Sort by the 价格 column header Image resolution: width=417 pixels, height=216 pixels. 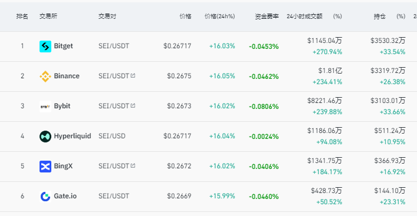pos(185,16)
